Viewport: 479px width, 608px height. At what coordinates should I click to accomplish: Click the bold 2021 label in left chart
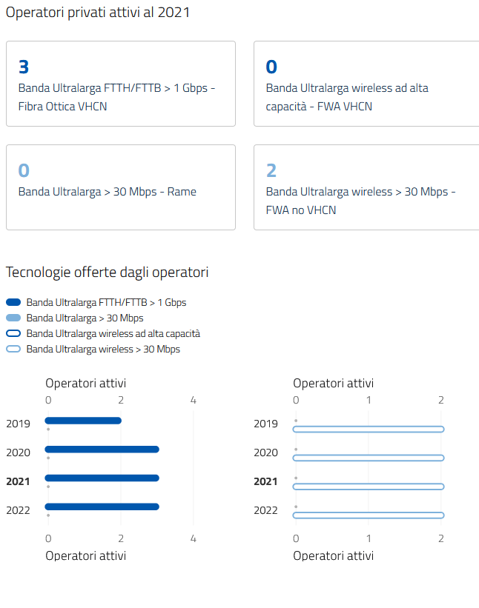pyautogui.click(x=18, y=481)
